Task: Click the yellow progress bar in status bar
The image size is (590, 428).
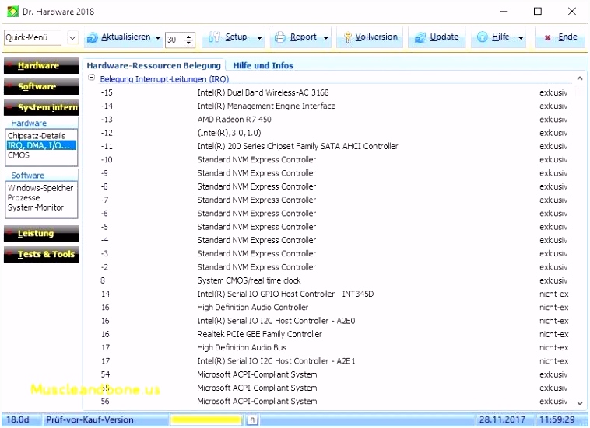Action: 205,419
